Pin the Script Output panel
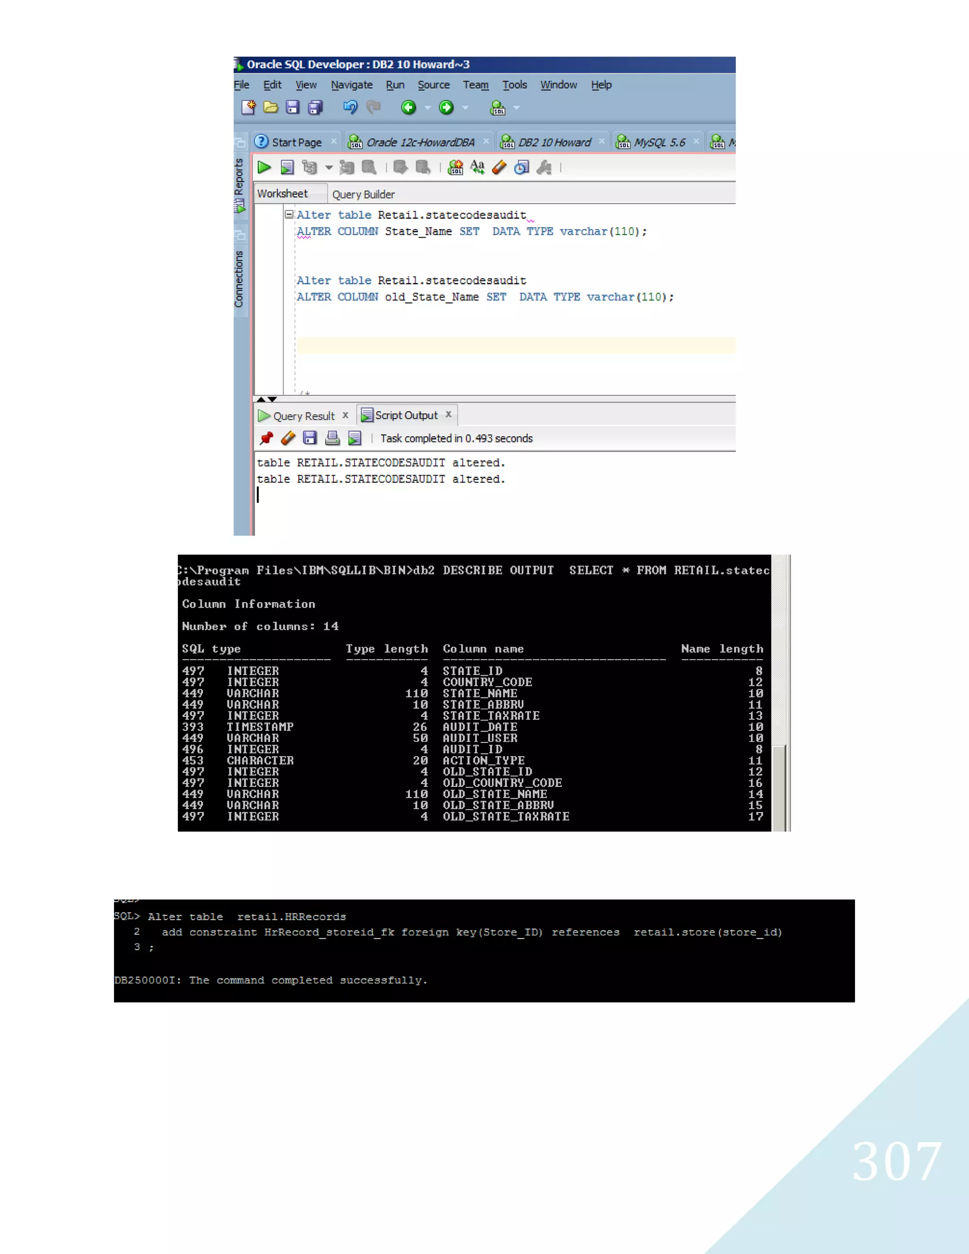 coord(266,438)
